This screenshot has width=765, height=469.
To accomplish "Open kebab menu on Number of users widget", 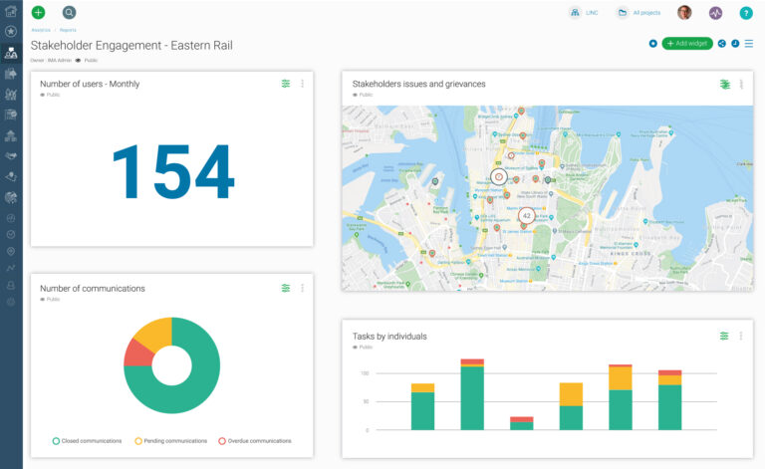I will click(302, 84).
